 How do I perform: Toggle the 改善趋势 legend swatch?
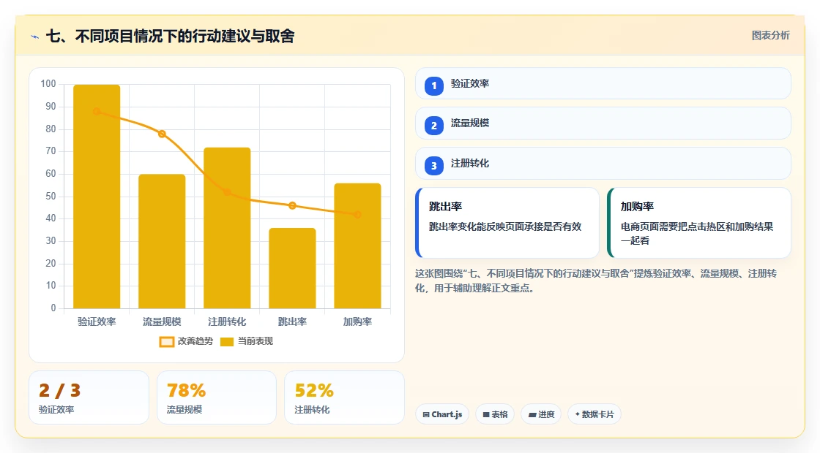click(167, 342)
